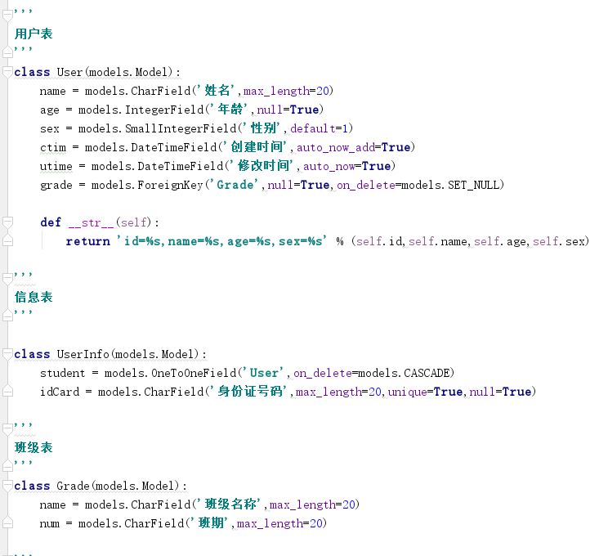
Task: Click the age variable assignment
Action: point(50,110)
